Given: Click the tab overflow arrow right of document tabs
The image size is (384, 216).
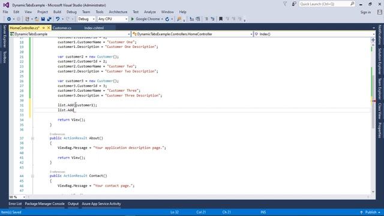Looking at the screenshot, I should click(x=373, y=28).
